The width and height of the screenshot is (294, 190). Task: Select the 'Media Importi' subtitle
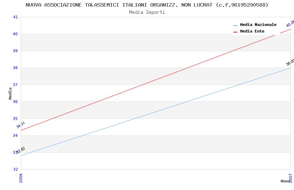(x=147, y=12)
